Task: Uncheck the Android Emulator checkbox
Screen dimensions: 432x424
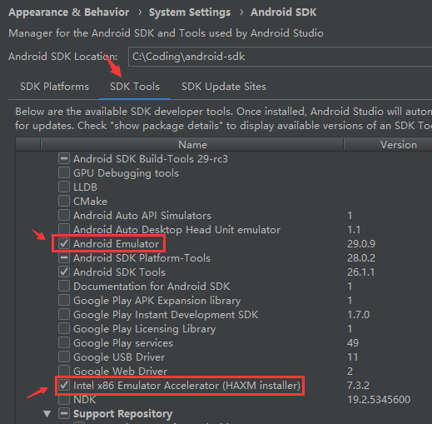Action: tap(64, 244)
